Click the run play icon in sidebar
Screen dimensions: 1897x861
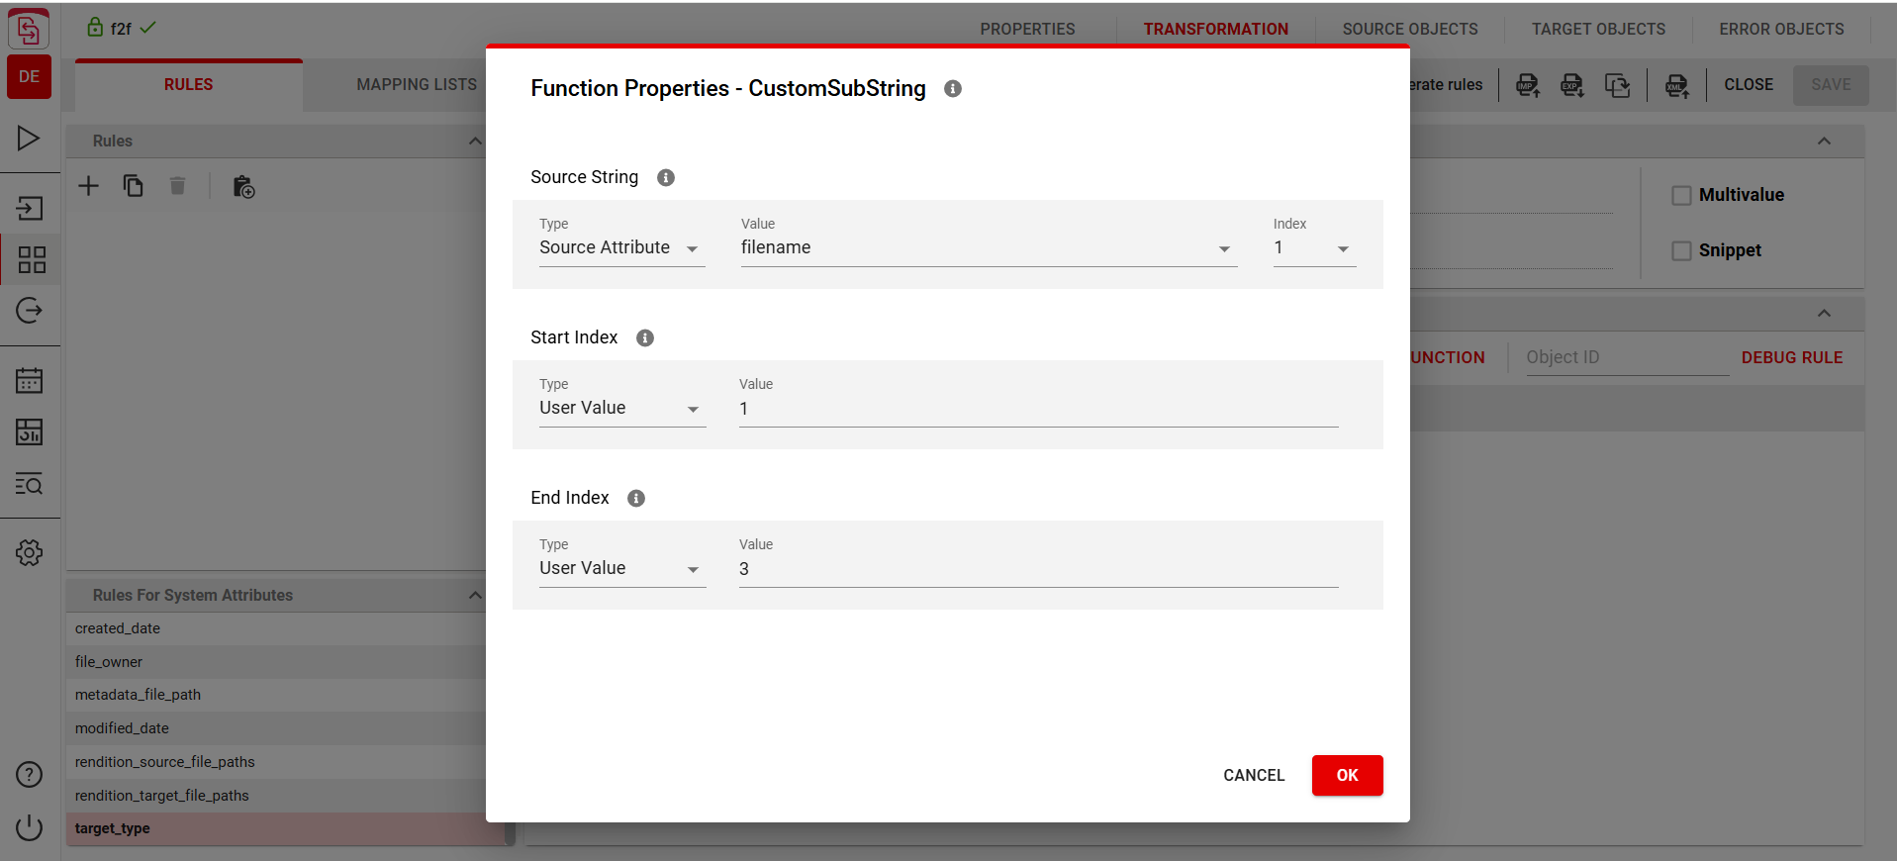(x=29, y=139)
